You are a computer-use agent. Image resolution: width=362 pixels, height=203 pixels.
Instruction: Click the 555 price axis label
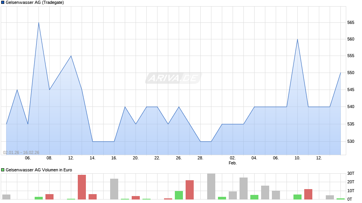[x=351, y=56]
